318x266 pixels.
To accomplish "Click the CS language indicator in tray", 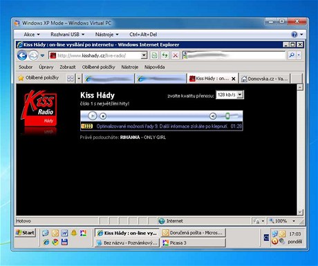I will click(266, 238).
